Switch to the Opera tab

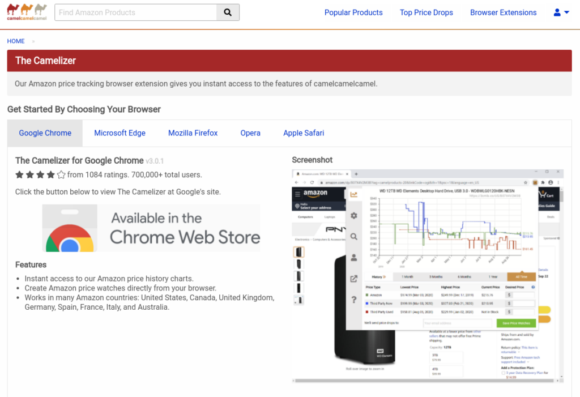(250, 133)
